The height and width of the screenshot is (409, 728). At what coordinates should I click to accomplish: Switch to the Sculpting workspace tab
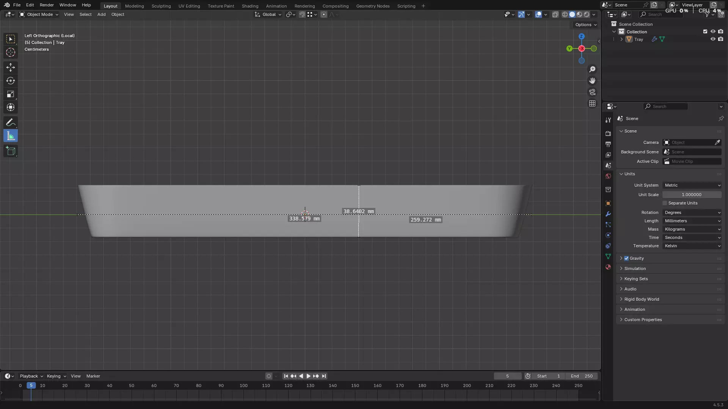tap(161, 6)
